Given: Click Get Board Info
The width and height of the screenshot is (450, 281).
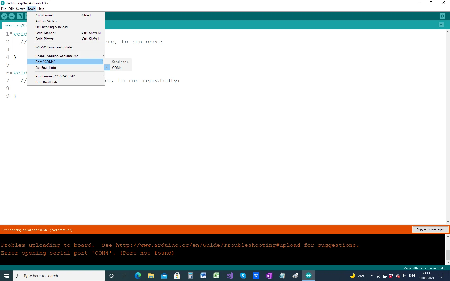Looking at the screenshot, I should point(66,68).
